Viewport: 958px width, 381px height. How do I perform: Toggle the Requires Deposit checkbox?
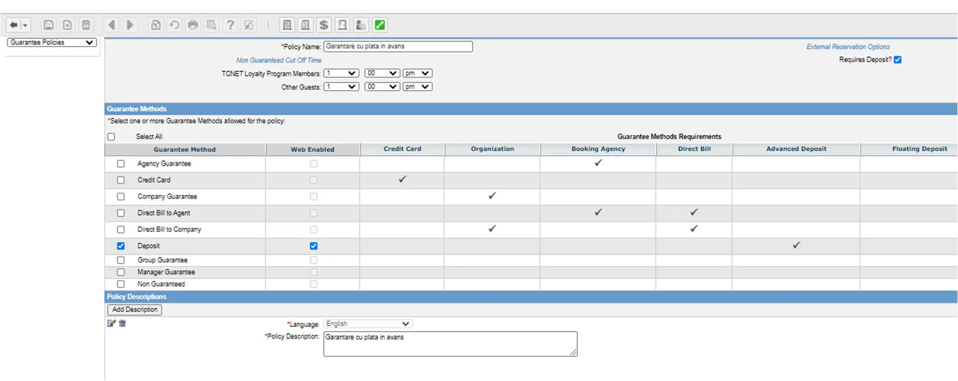tap(898, 60)
